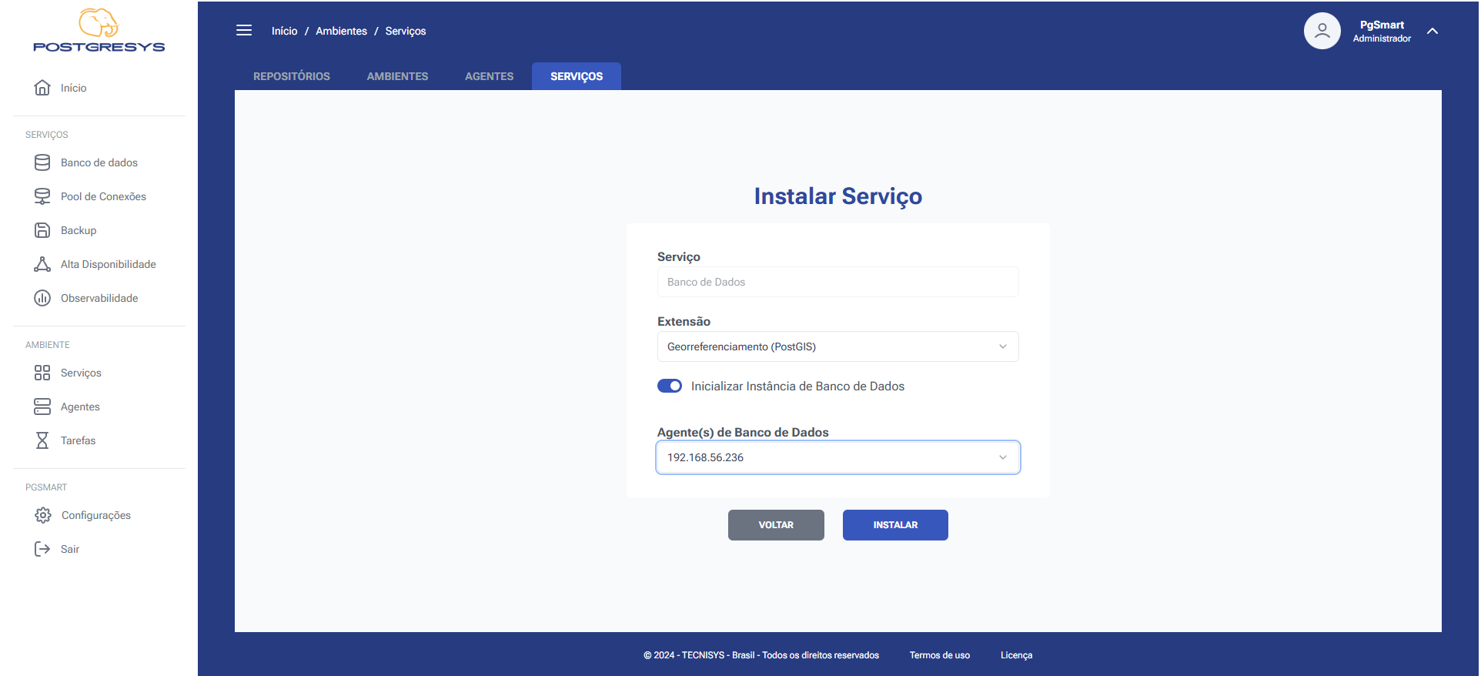The width and height of the screenshot is (1481, 676).
Task: Open Termos de uso footer link
Action: 940,655
